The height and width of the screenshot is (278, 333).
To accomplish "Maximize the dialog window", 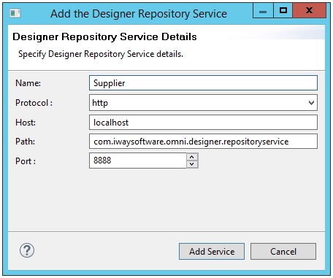I will coord(283,11).
